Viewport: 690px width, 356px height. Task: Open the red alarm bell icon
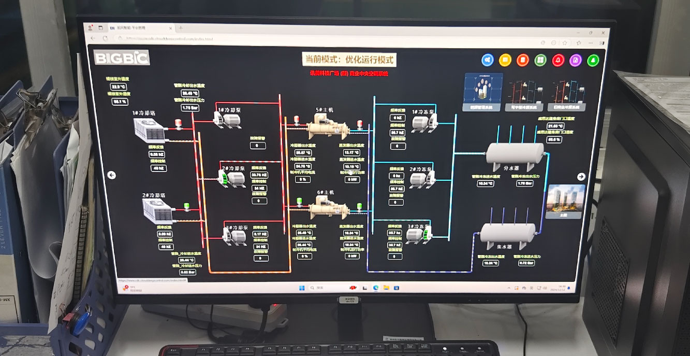(558, 60)
